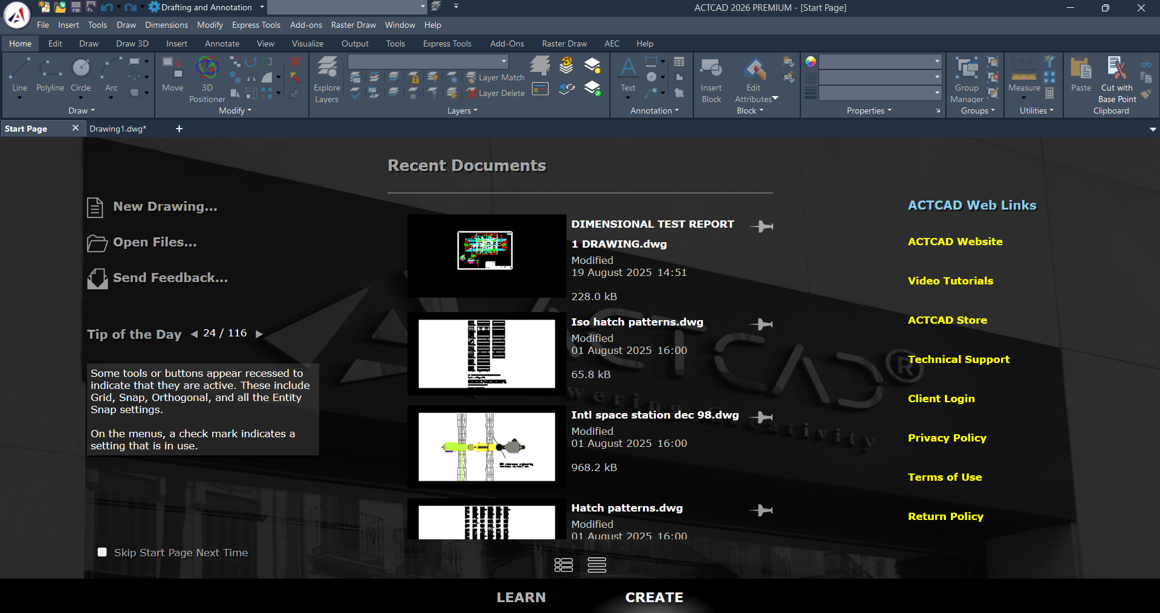Launch the 3D Positioner tool
This screenshot has width=1160, height=613.
coord(207,79)
